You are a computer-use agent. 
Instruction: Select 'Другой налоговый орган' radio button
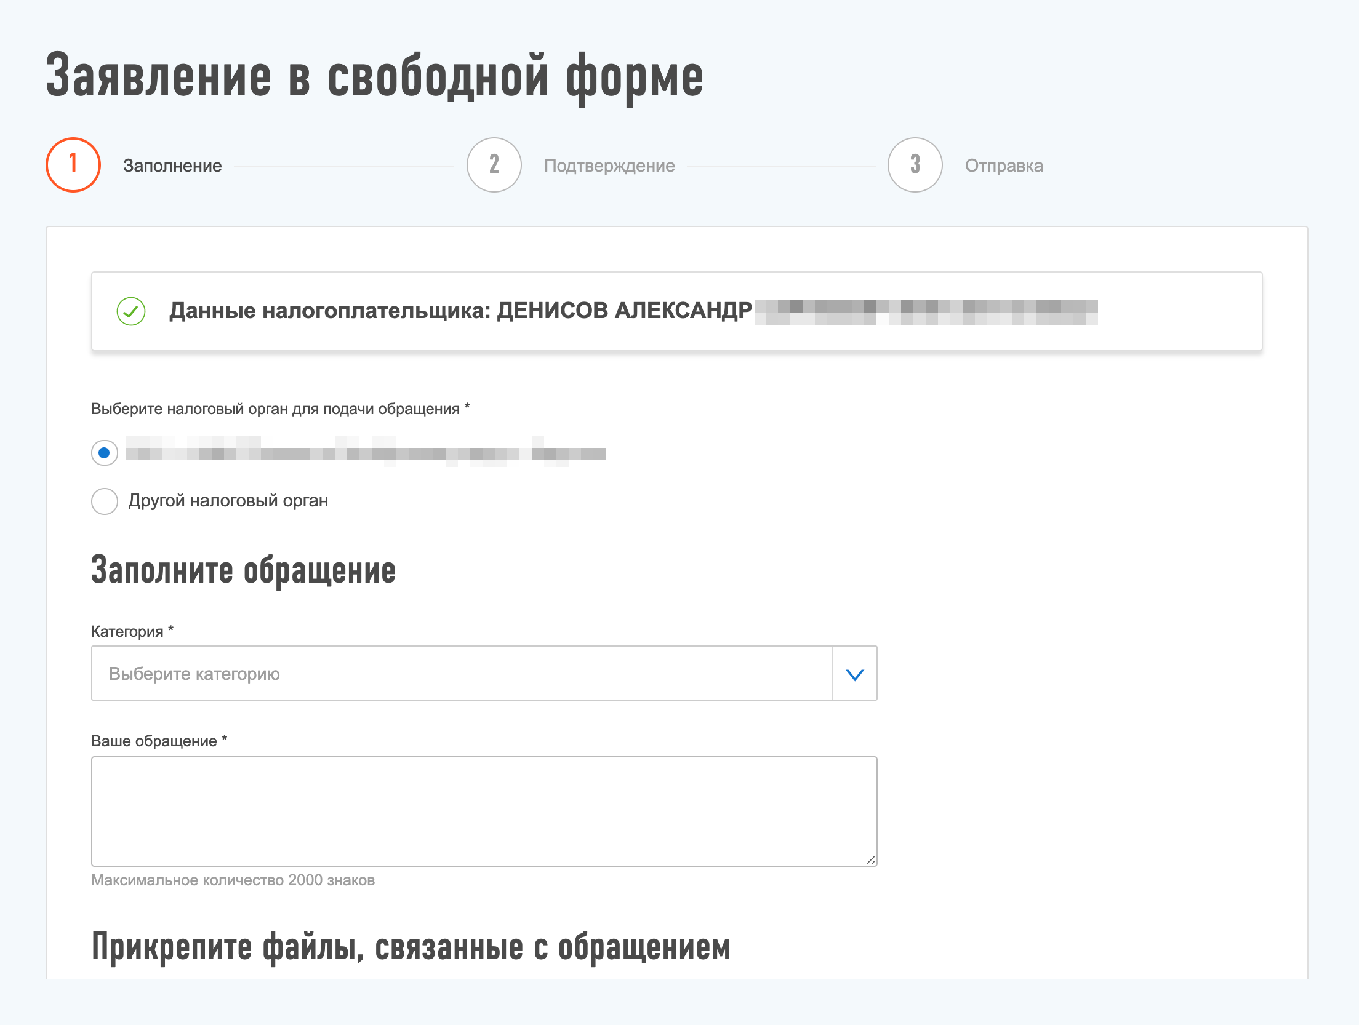tap(105, 501)
